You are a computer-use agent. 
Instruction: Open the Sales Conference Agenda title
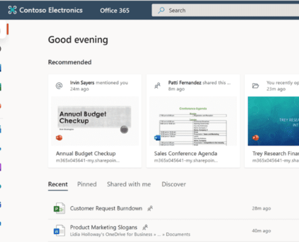pyautogui.click(x=185, y=154)
